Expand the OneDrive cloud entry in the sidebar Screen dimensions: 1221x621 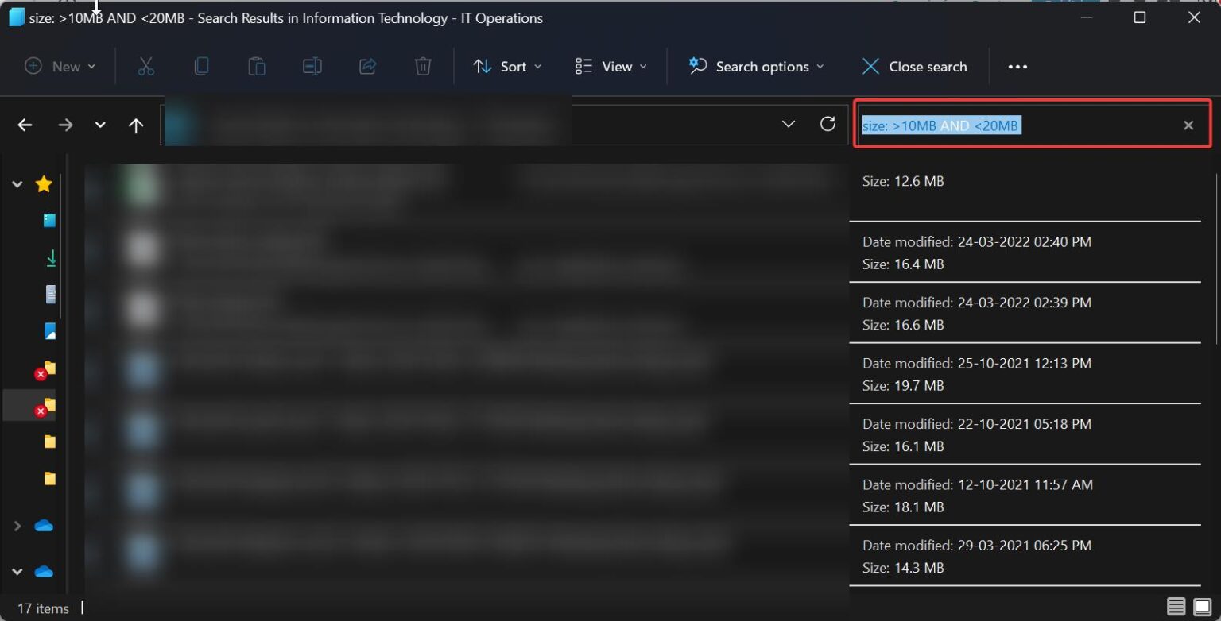(x=17, y=525)
